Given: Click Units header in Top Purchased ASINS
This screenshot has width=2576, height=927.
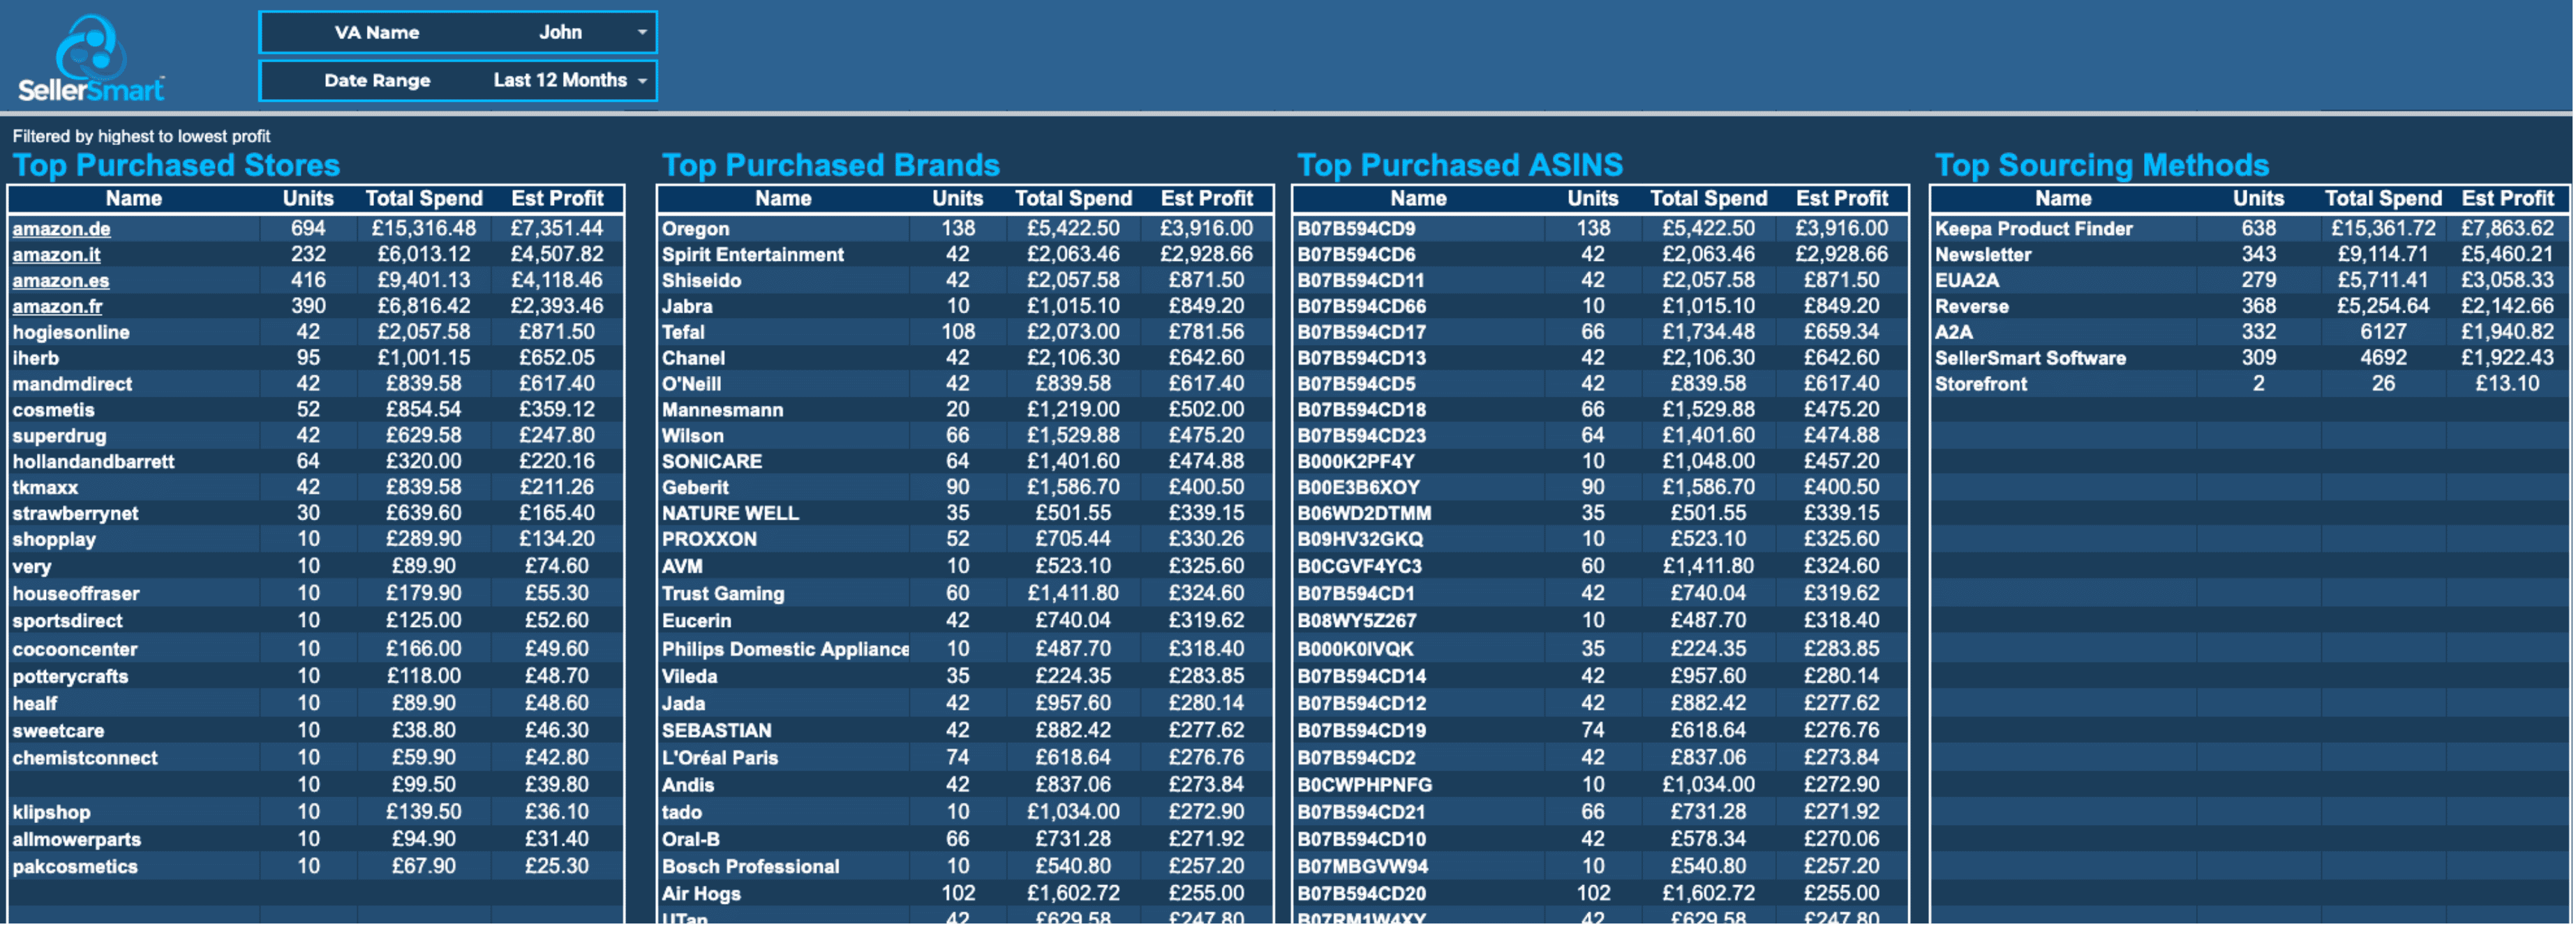Looking at the screenshot, I should click(1592, 199).
